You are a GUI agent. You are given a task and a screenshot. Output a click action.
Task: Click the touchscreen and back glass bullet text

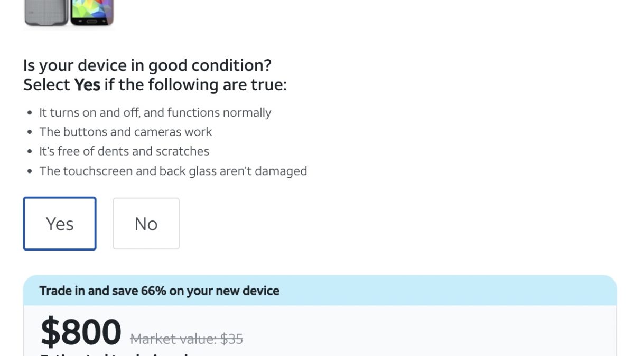[x=173, y=171]
